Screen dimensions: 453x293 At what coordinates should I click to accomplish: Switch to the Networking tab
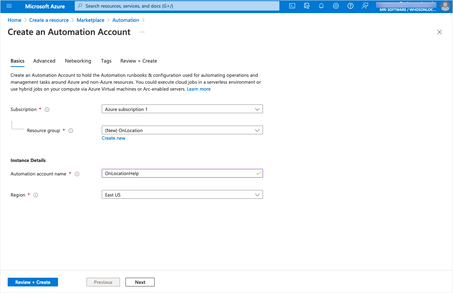(x=78, y=61)
